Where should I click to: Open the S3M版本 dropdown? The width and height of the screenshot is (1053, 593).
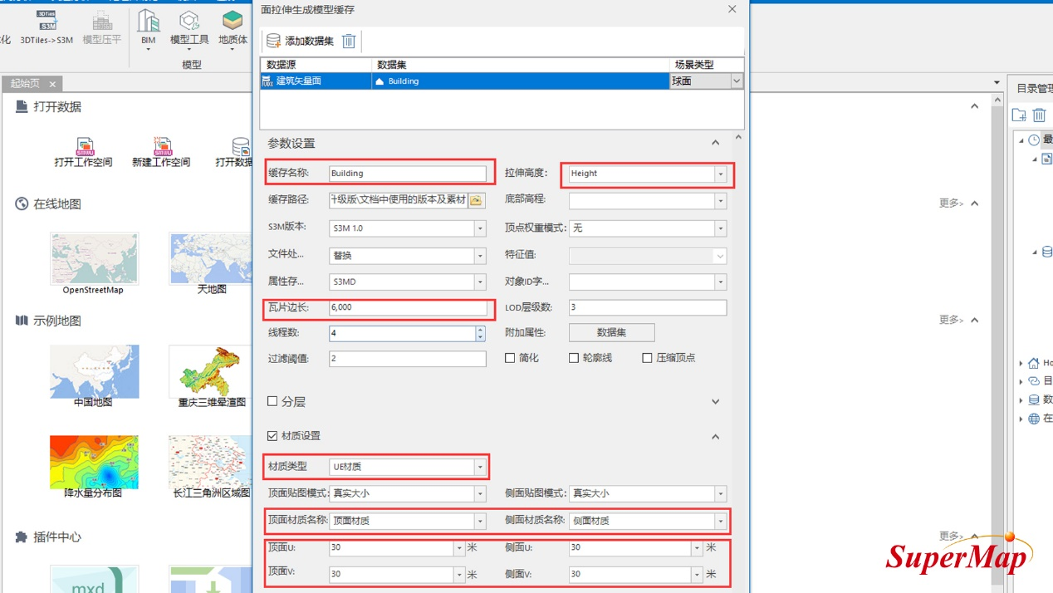click(x=480, y=228)
